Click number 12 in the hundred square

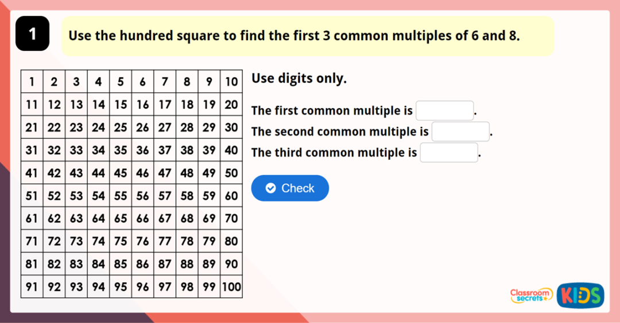point(54,105)
